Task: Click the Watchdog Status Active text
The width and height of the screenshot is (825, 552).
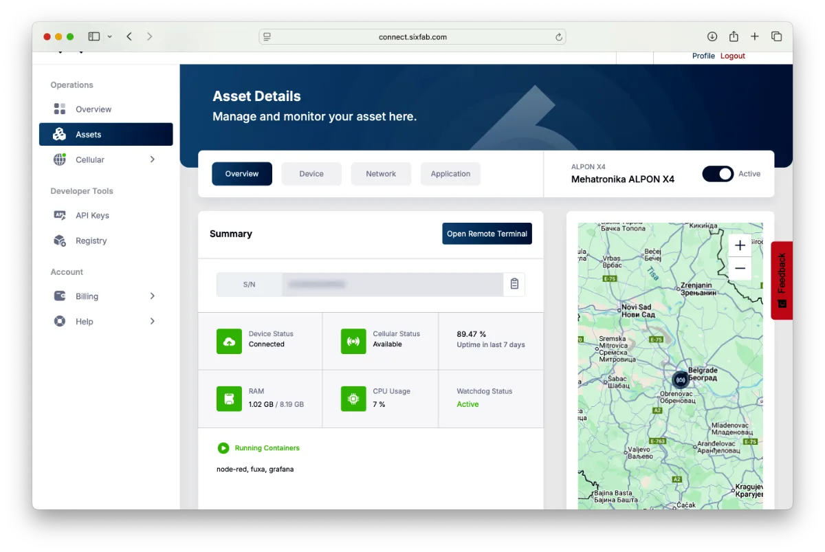Action: click(x=467, y=404)
